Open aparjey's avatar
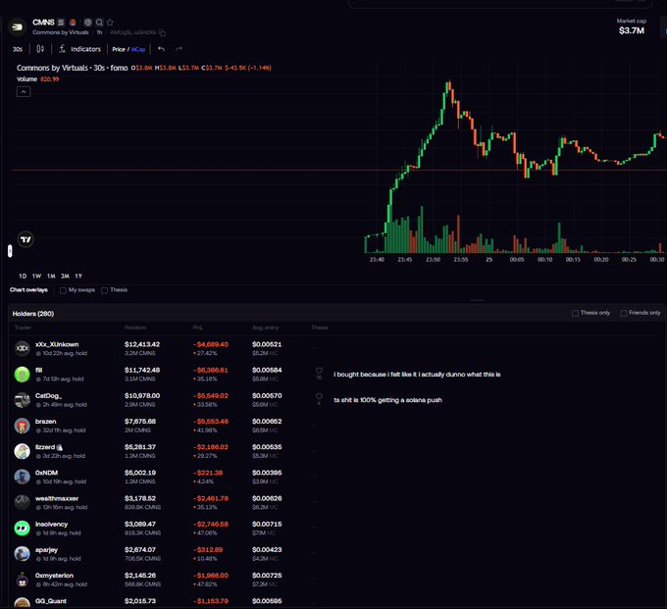 (23, 554)
